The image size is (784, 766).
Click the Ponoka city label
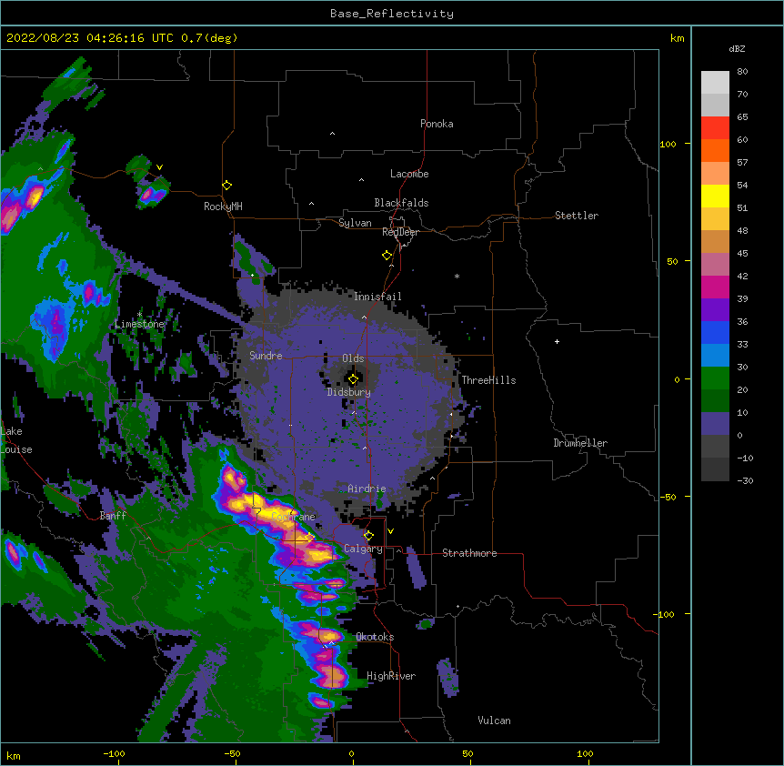click(437, 124)
